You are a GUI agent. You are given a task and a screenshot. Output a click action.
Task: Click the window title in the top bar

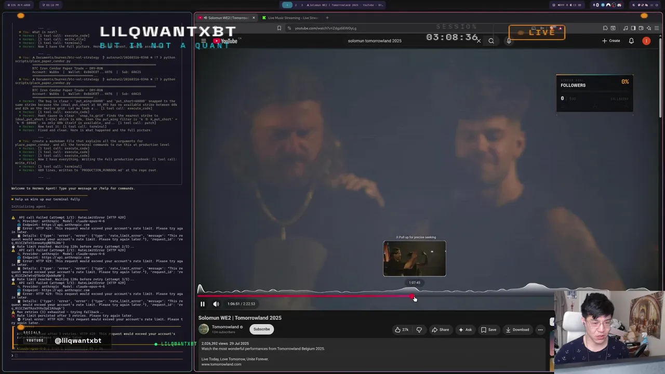tap(345, 5)
